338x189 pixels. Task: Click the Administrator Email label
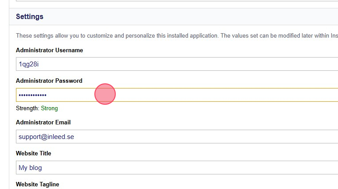point(43,122)
